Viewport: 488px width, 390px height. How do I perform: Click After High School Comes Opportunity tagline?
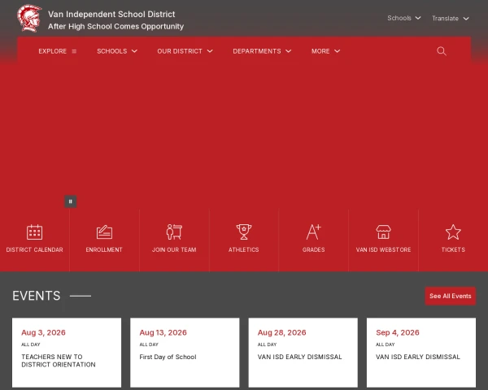click(x=115, y=27)
